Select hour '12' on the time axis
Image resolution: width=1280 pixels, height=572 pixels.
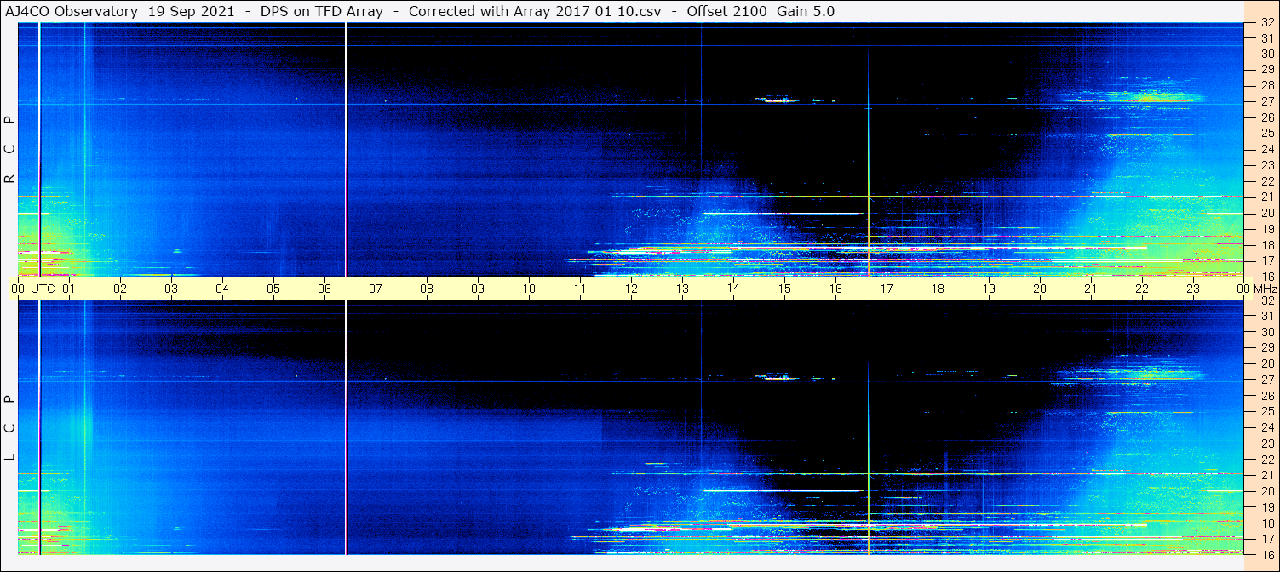click(x=631, y=289)
